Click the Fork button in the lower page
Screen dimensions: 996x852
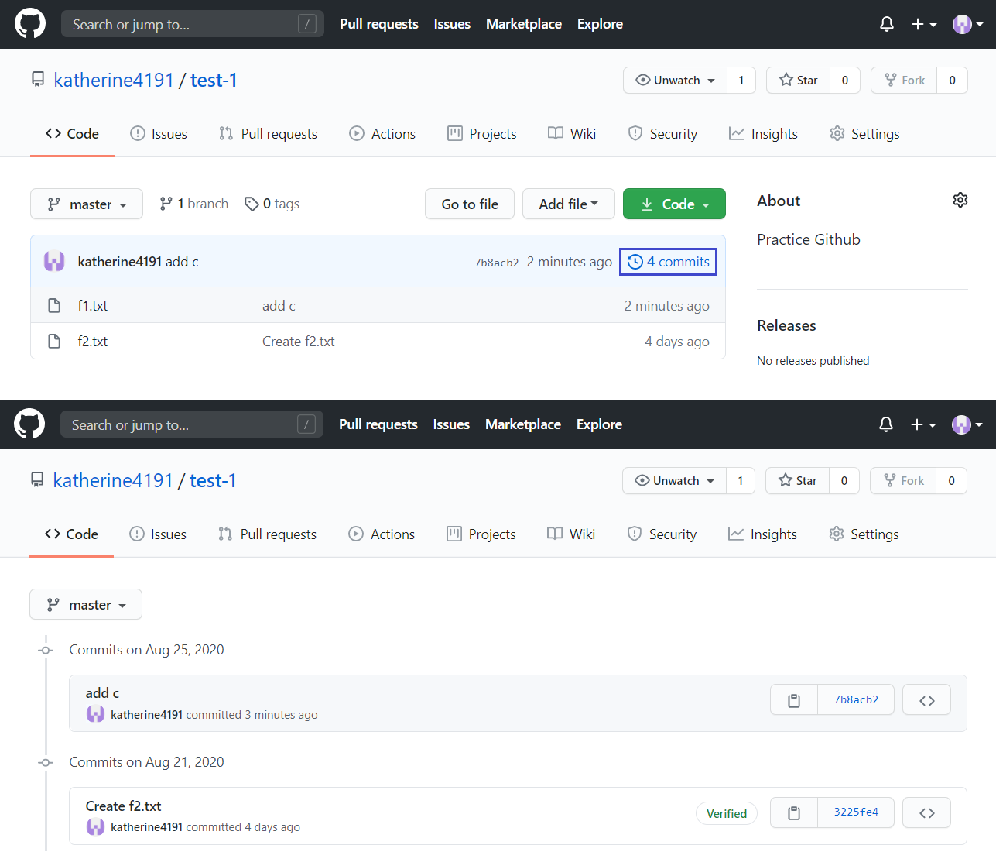click(x=903, y=481)
